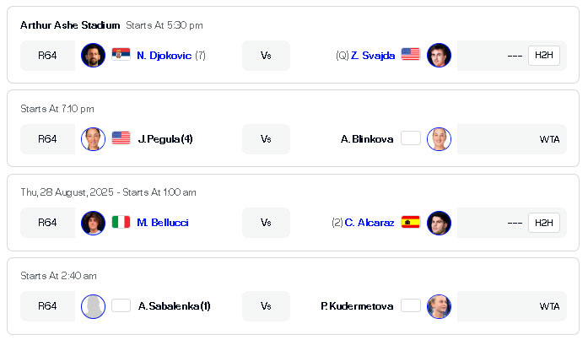Viewport: 588px width, 340px height.
Task: Click the Italian flag beside Bellucci
Action: pyautogui.click(x=121, y=222)
